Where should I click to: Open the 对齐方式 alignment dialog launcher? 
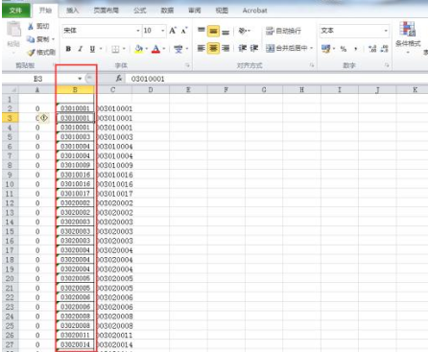point(312,65)
